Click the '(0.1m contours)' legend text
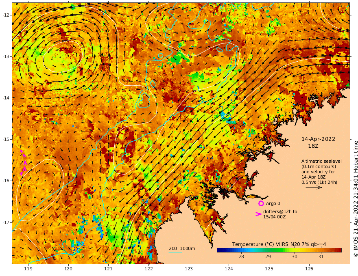This screenshot has width=358, height=276. click(319, 166)
